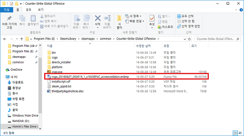The height and width of the screenshot is (136, 244).
Task: Go up one folder level
Action: tap(22, 39)
